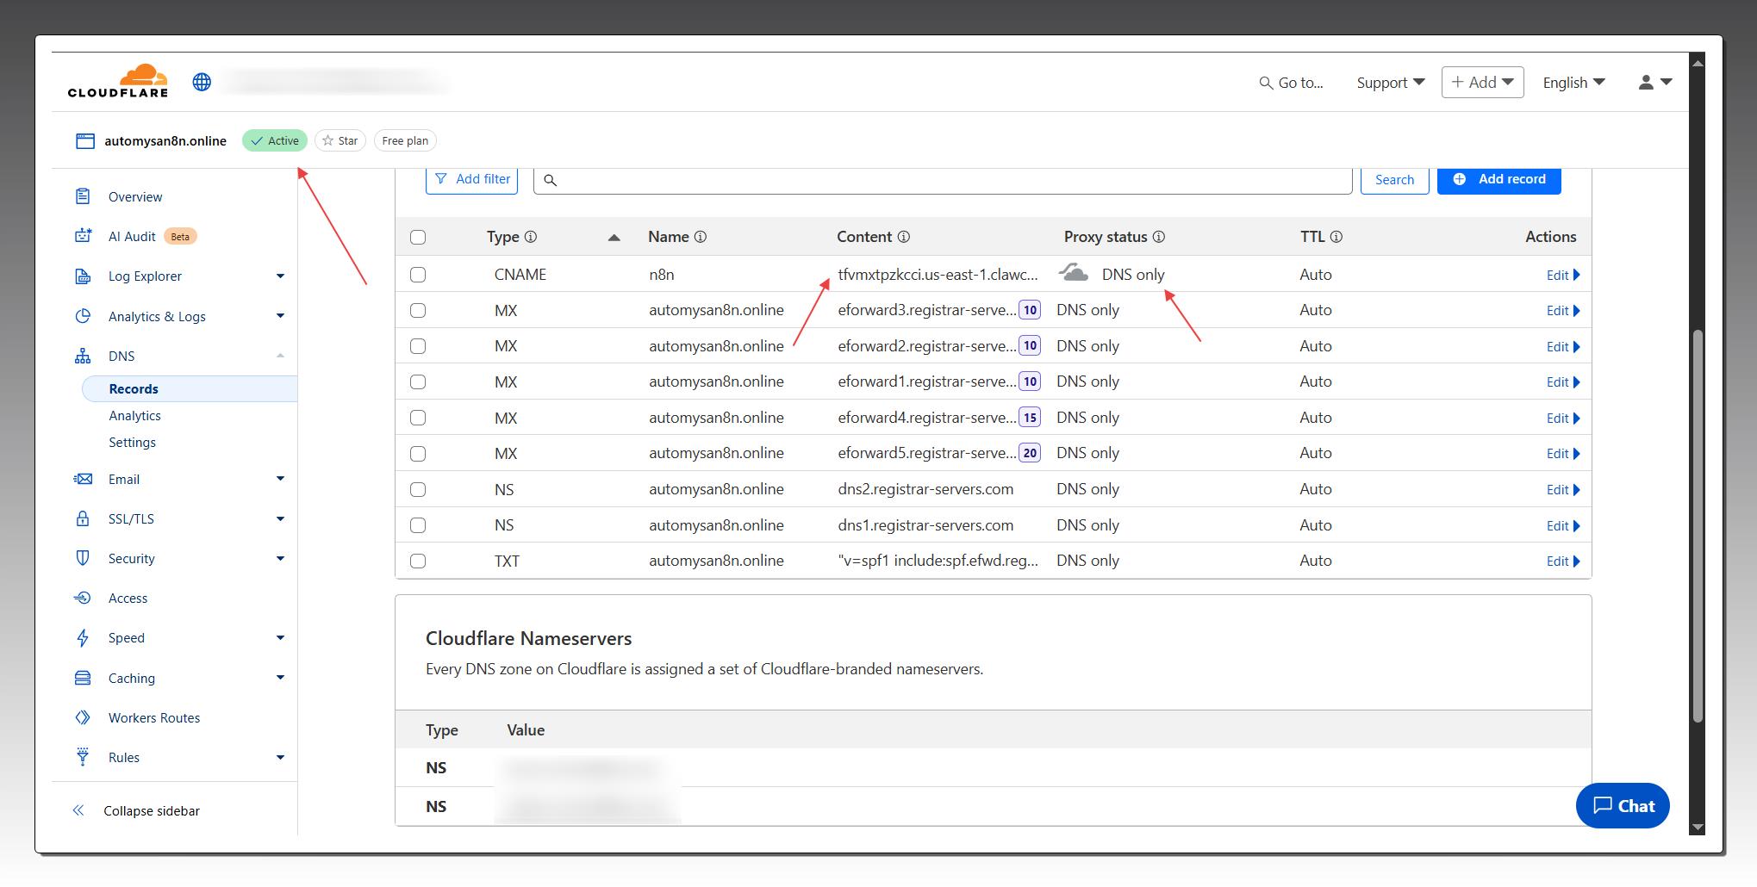Open the user account dropdown
The image size is (1757, 887).
(1655, 82)
